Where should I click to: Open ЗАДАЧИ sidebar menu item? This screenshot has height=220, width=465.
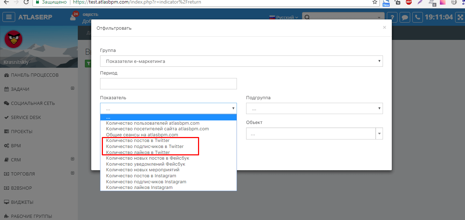tap(20, 89)
